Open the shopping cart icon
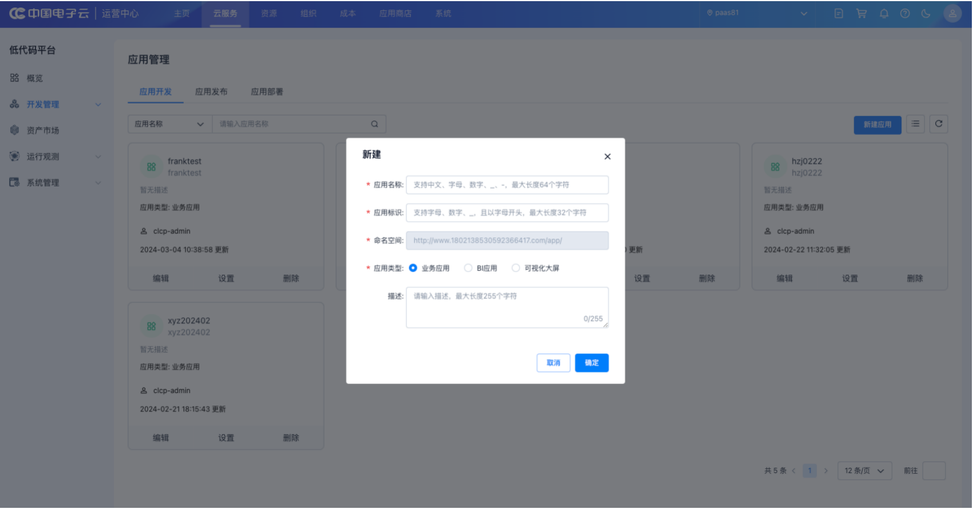 (861, 13)
